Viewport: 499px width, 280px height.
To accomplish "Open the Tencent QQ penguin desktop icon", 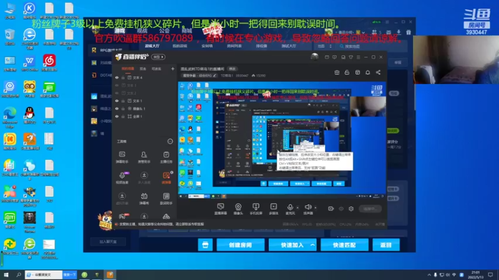I will (x=29, y=115).
